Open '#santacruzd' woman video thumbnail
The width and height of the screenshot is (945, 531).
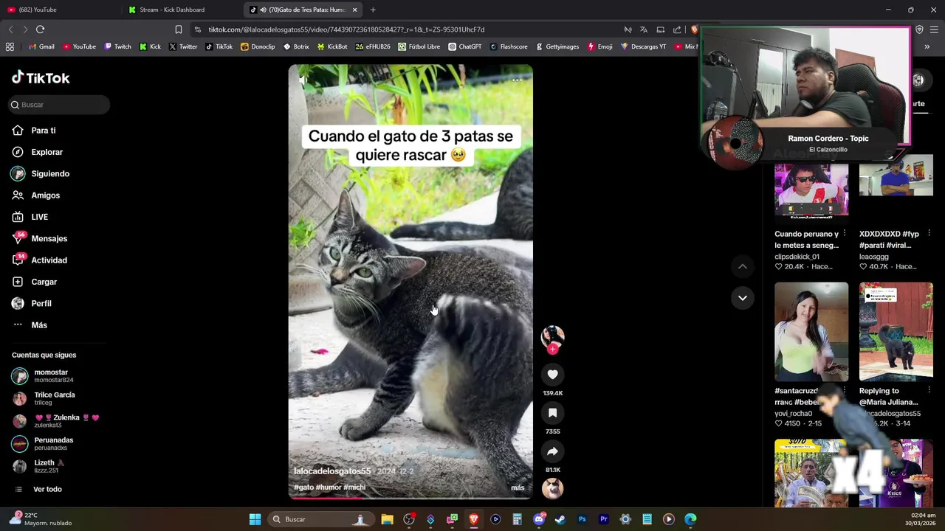pyautogui.click(x=811, y=331)
